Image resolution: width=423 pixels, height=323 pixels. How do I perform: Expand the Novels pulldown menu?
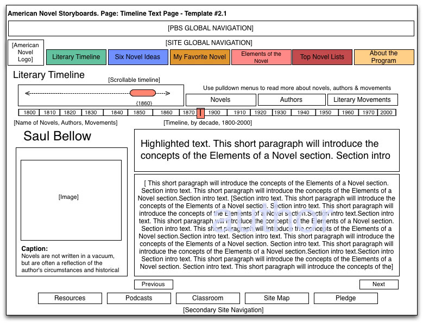pos(220,100)
